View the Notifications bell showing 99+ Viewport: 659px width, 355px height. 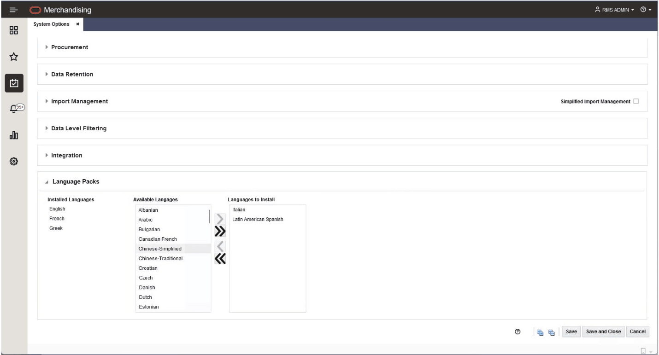(13, 107)
